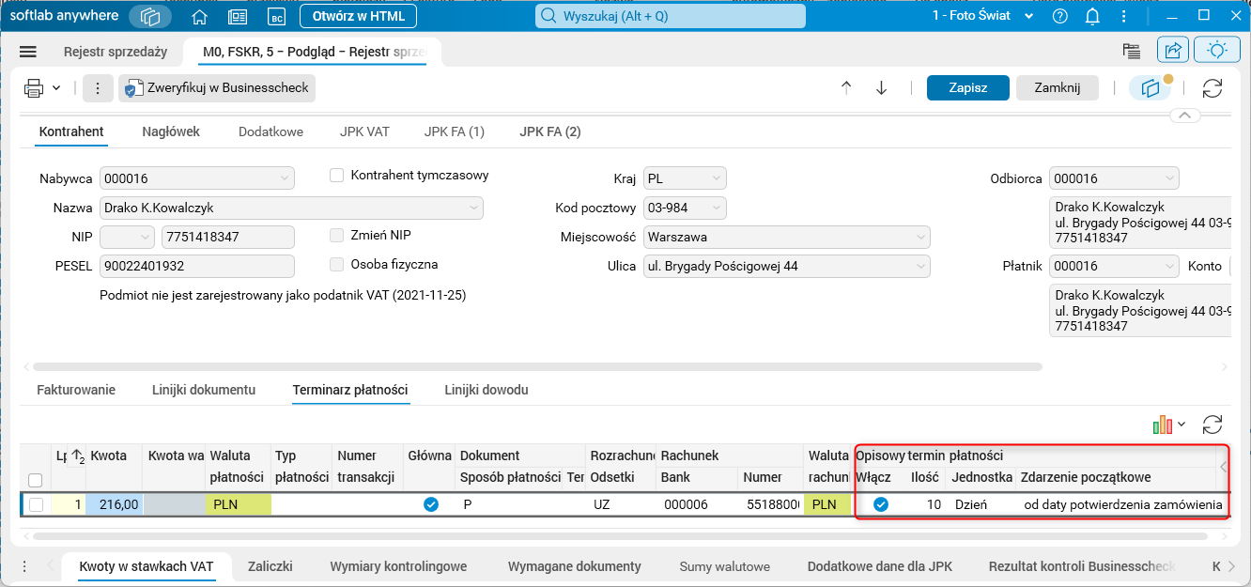Go to the Home icon
The image size is (1251, 587).
[199, 17]
